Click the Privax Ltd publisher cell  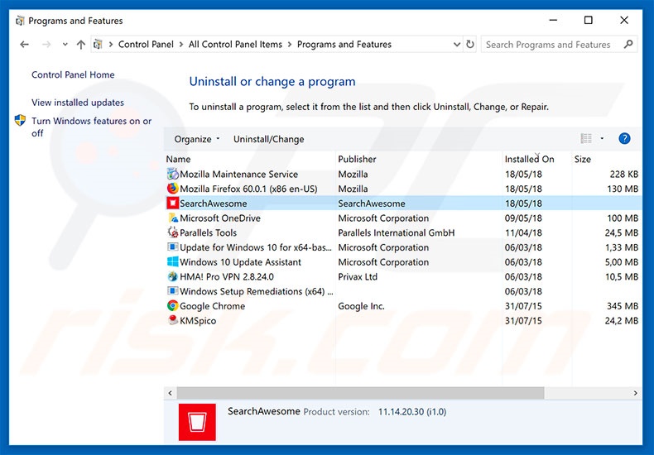pos(358,276)
